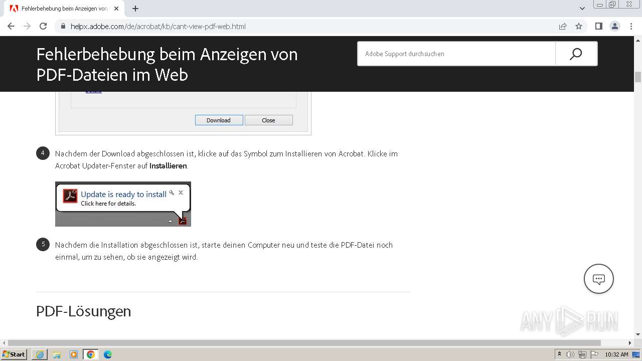642x361 pixels.
Task: Focus the Adobe Support durchsuchen field
Action: point(456,54)
